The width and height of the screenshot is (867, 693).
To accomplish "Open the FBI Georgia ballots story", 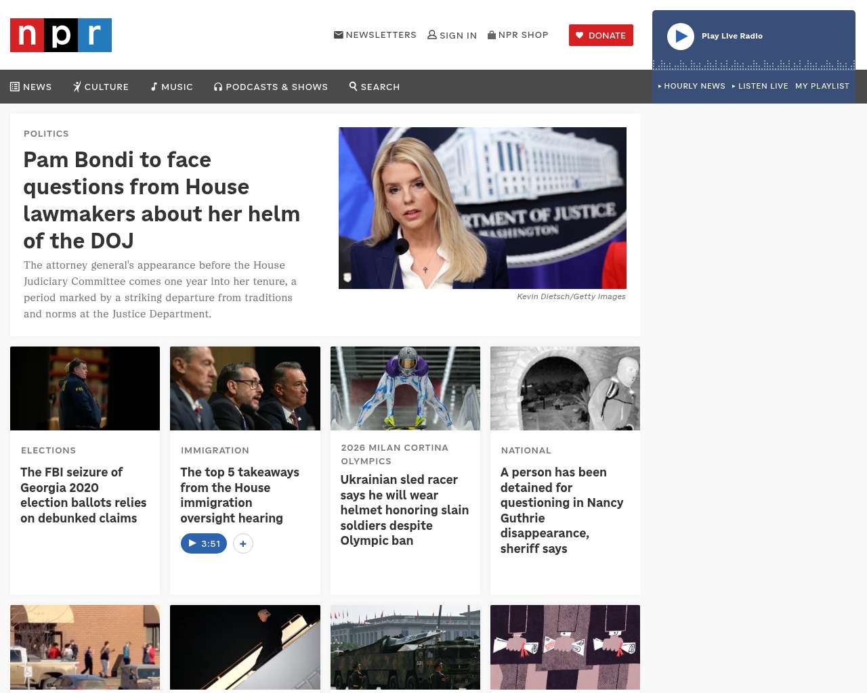I will [x=83, y=495].
